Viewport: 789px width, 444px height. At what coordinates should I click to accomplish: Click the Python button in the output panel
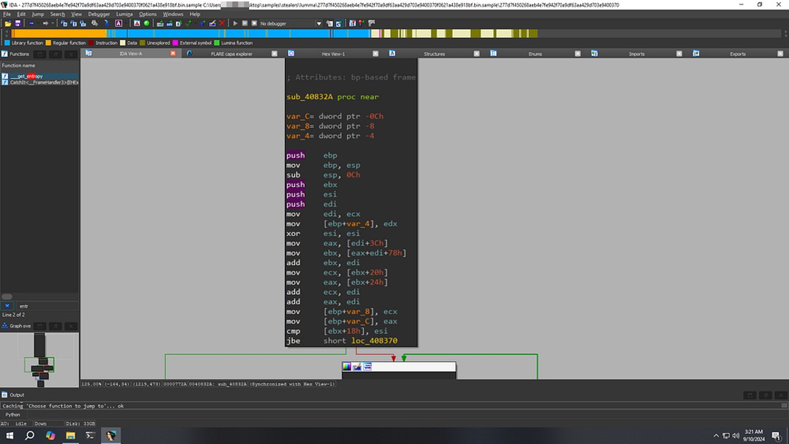(13, 414)
